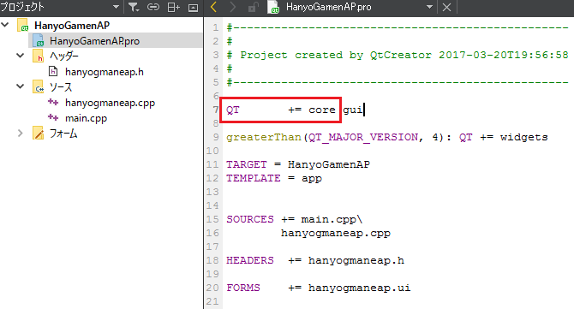Click 'TARGET' keyword on line 11
Screen dimensions: 574x309
click(247, 164)
